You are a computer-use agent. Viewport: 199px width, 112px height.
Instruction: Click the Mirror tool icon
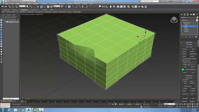tap(103, 7)
